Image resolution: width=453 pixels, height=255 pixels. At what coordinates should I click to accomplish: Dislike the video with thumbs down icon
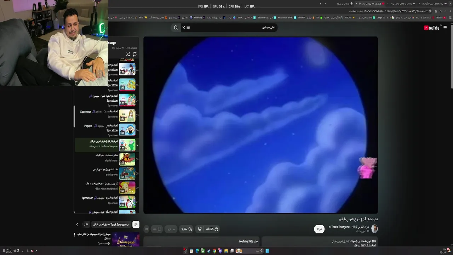point(200,229)
